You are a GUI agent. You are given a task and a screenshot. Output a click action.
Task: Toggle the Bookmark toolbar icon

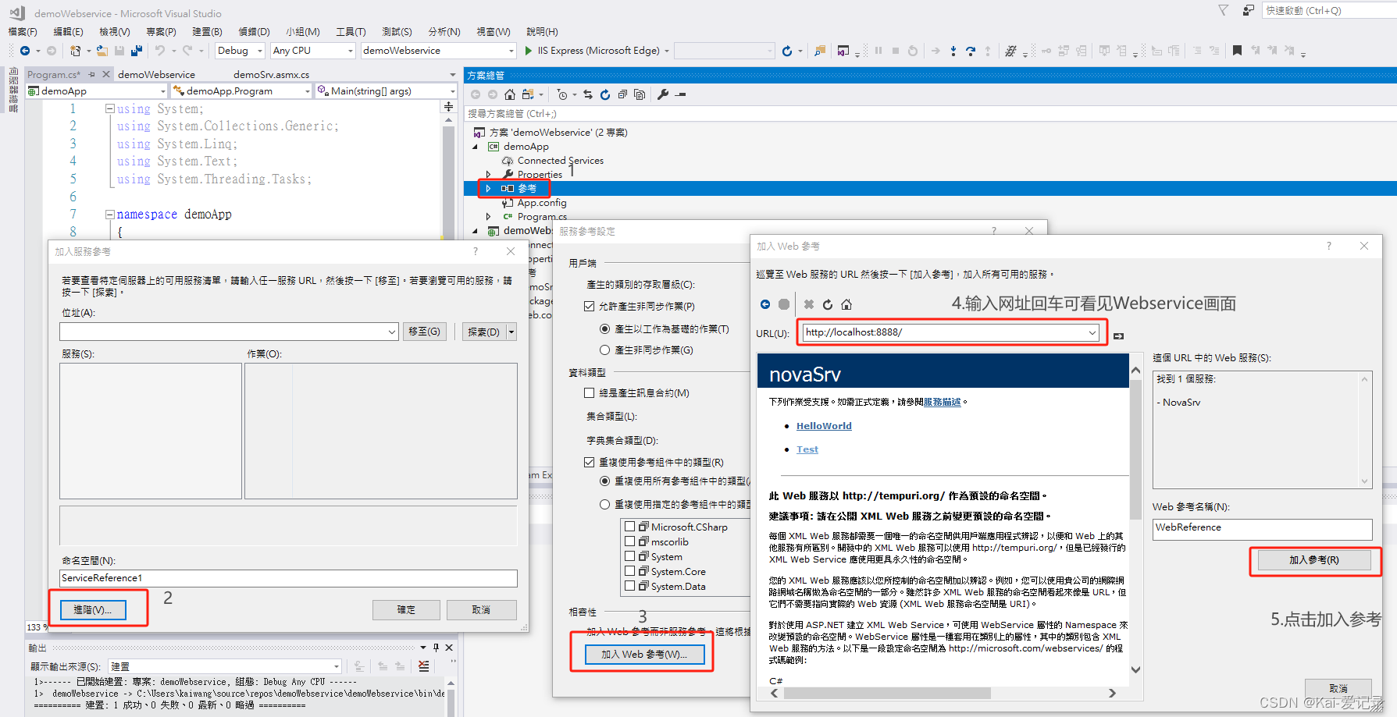[1237, 51]
